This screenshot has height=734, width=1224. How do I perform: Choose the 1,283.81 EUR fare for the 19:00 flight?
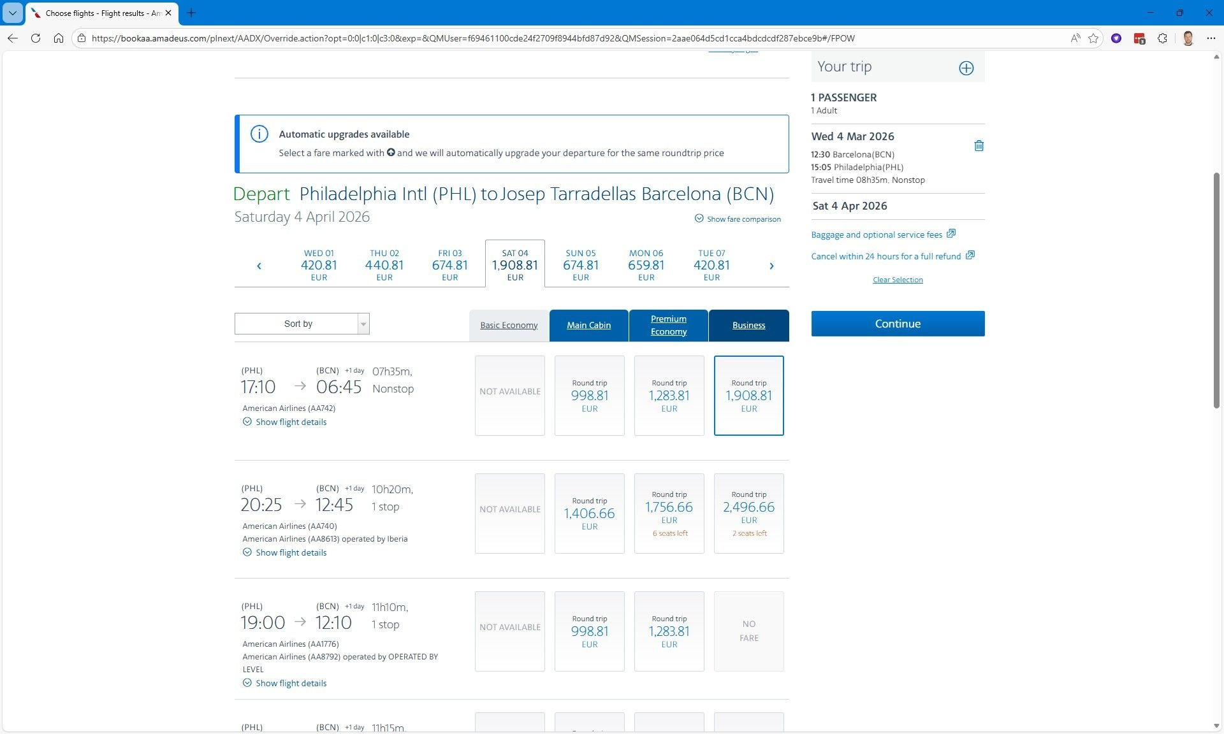pyautogui.click(x=669, y=631)
